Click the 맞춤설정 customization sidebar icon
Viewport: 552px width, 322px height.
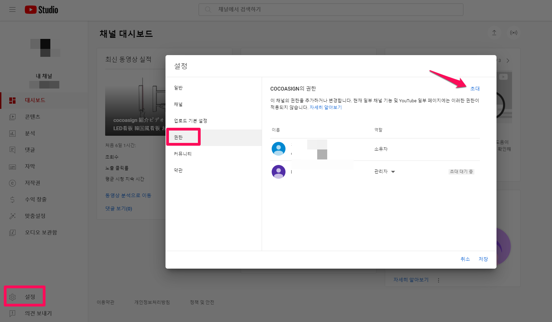click(x=12, y=216)
